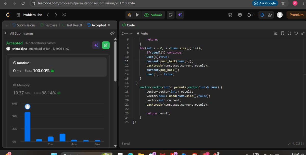
Task: Click the scroll down arrow of left panel
Action: point(115,146)
